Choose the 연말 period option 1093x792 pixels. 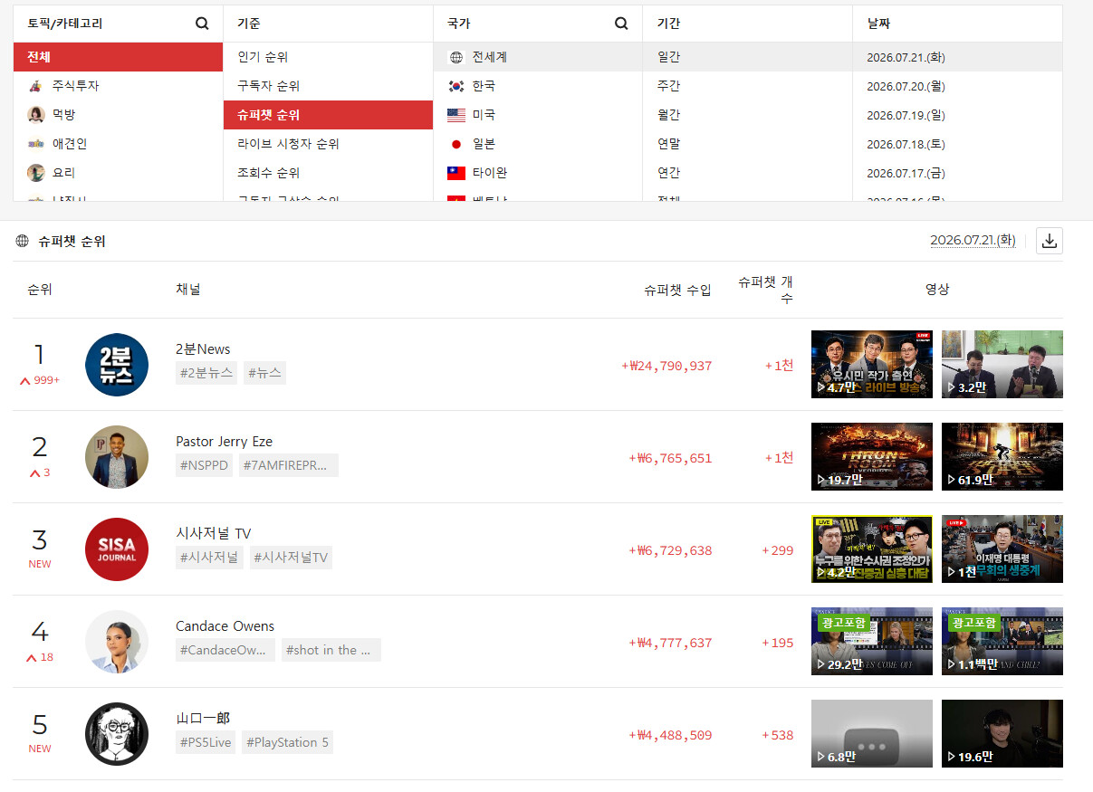747,144
